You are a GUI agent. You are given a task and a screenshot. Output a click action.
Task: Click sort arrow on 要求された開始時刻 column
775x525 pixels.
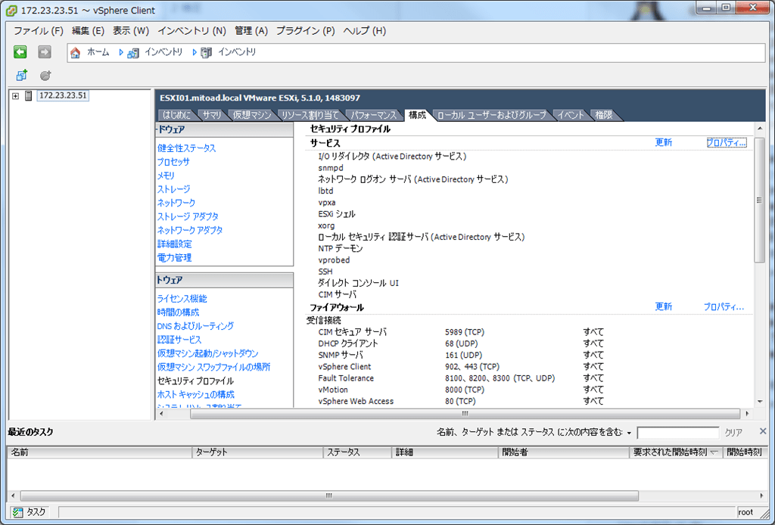[714, 452]
